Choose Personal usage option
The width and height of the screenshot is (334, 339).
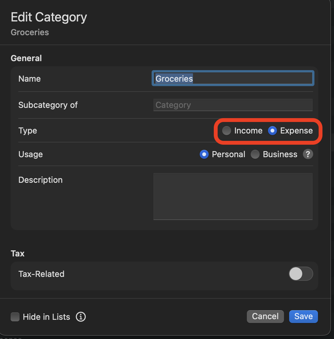point(204,154)
